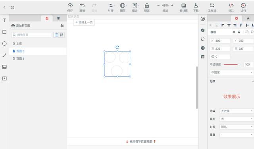Click 添加新页面 to add page

point(21,25)
